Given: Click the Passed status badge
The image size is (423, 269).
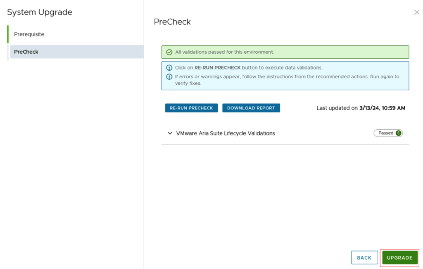Looking at the screenshot, I should [x=386, y=133].
